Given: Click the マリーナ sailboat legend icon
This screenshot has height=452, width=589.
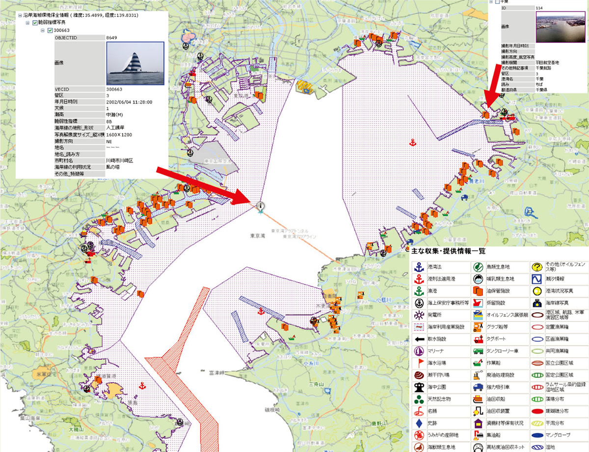Looking at the screenshot, I should click(418, 351).
